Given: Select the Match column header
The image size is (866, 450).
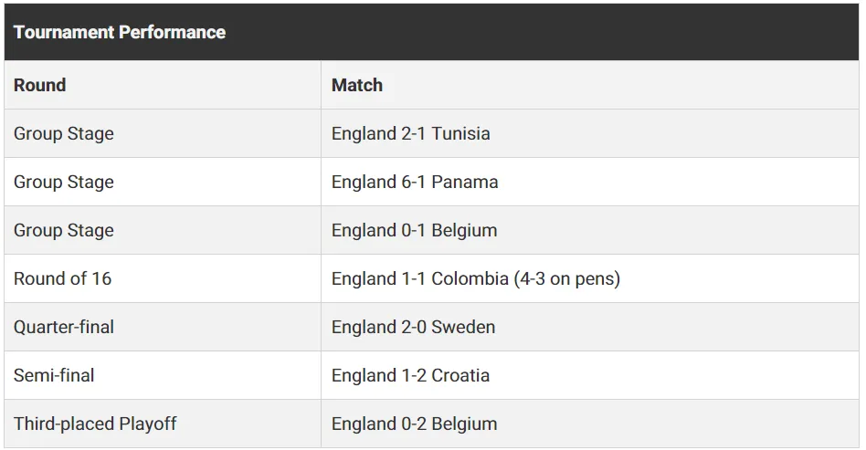Looking at the screenshot, I should click(357, 85).
